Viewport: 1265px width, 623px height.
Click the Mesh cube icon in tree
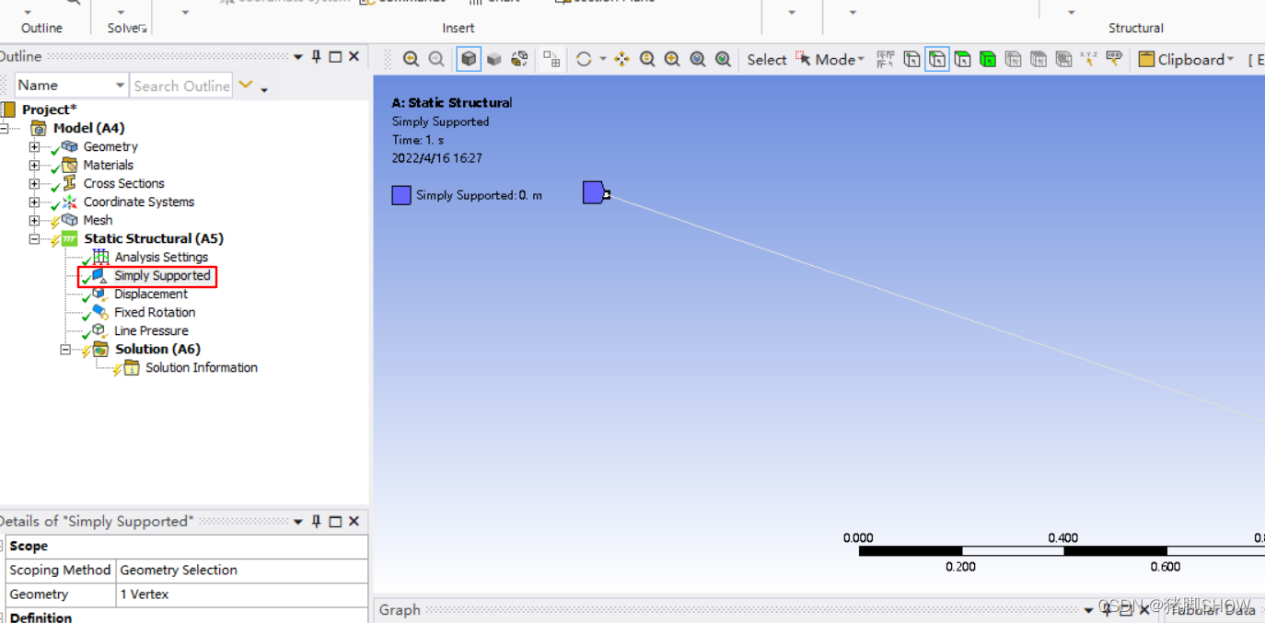(x=70, y=220)
